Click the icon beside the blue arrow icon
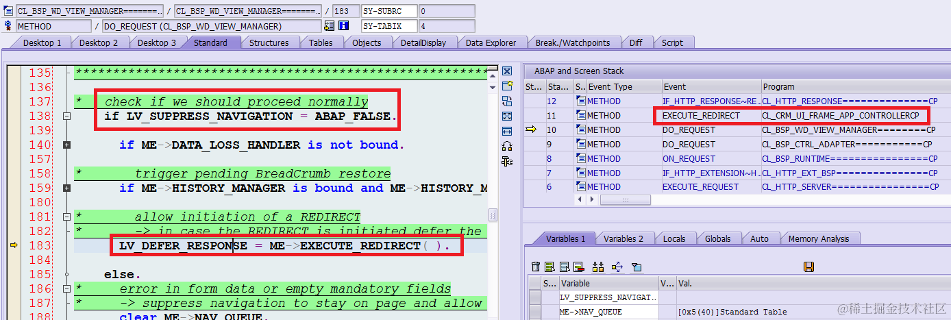Viewport: 951px width, 320px height. (x=637, y=267)
